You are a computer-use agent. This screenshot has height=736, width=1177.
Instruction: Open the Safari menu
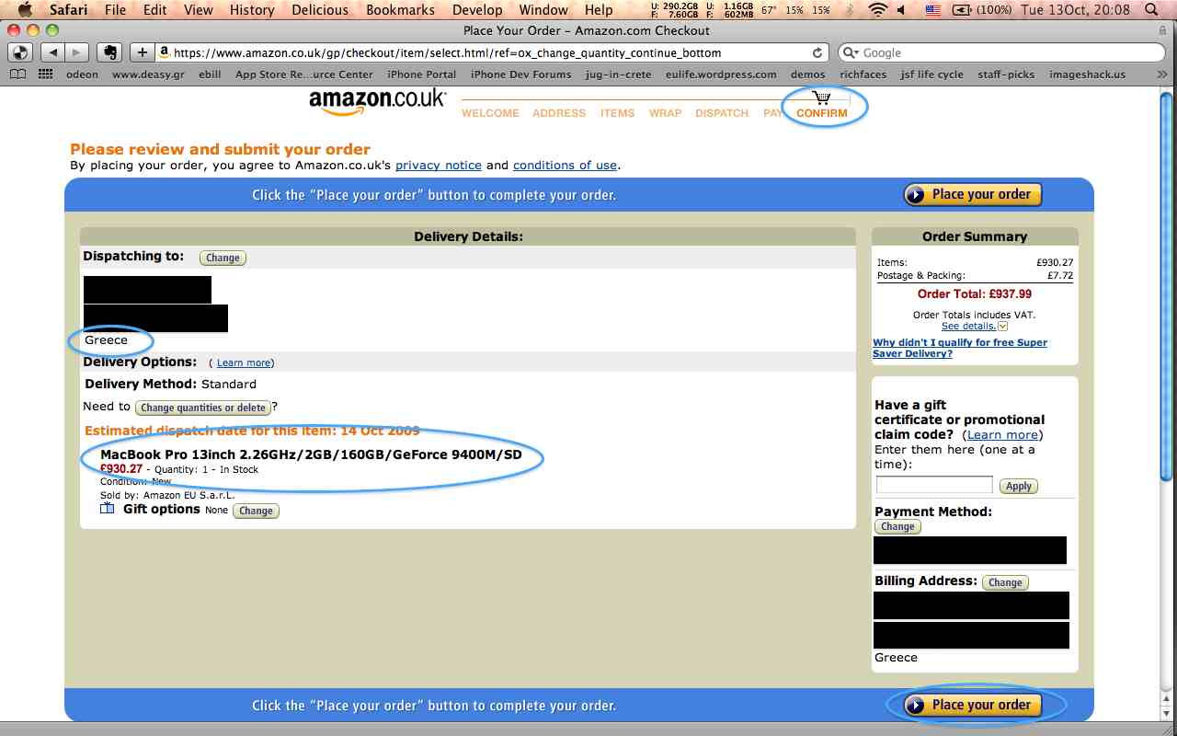[69, 10]
